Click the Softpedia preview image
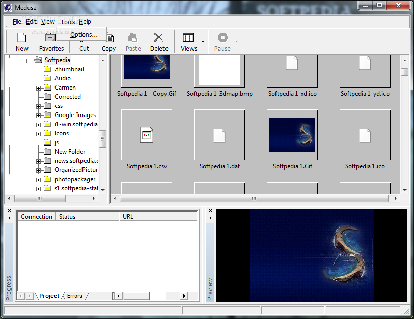414x319 pixels. 312,255
